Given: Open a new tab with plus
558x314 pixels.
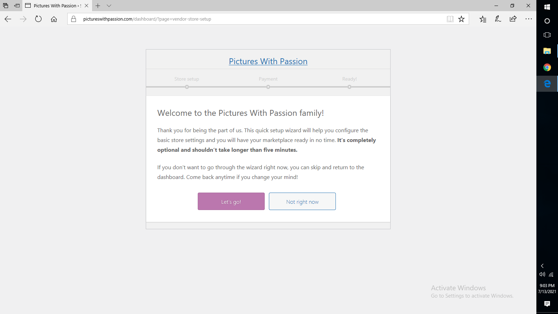Looking at the screenshot, I should click(98, 6).
